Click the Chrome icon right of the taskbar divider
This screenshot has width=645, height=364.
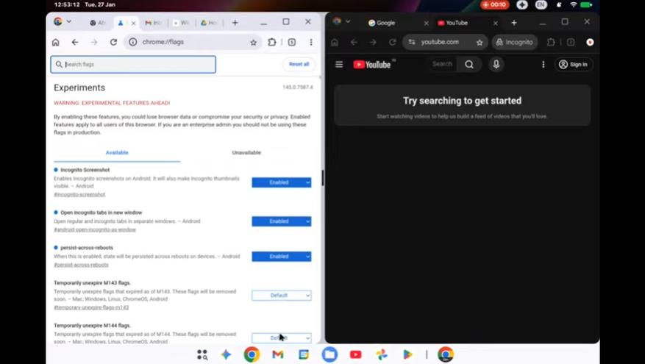pyautogui.click(x=446, y=354)
